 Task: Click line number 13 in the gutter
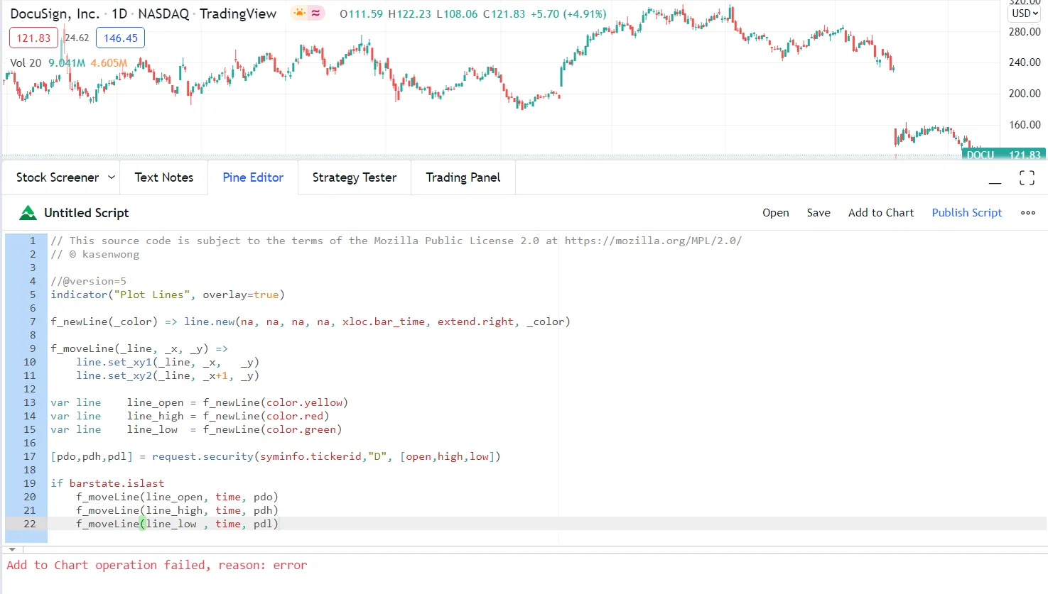pyautogui.click(x=29, y=403)
